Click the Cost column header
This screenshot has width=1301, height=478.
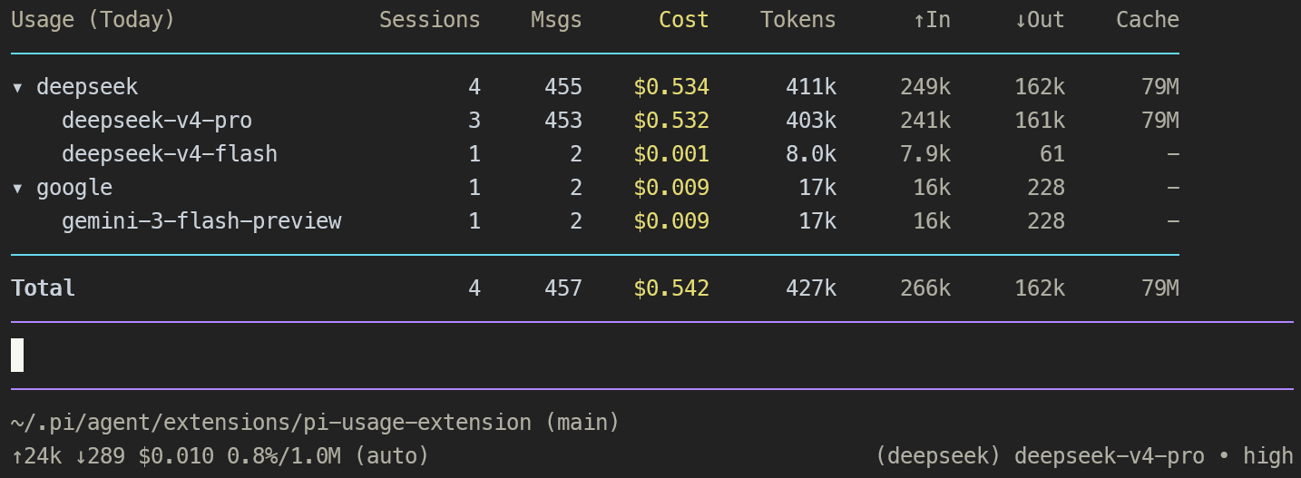click(684, 20)
